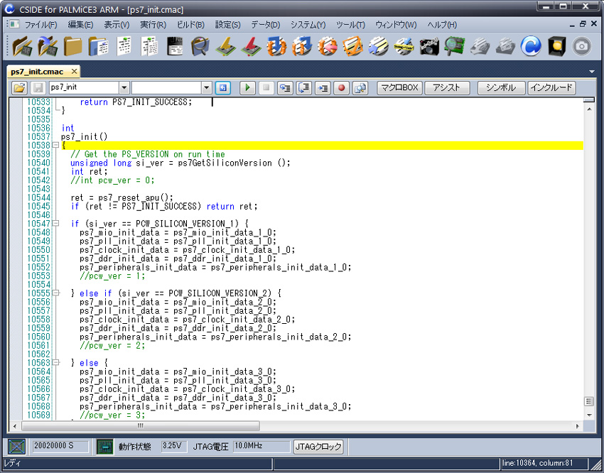Viewport: 604px width, 473px height.
Task: Open the ビルド(B) menu
Action: tap(190, 25)
